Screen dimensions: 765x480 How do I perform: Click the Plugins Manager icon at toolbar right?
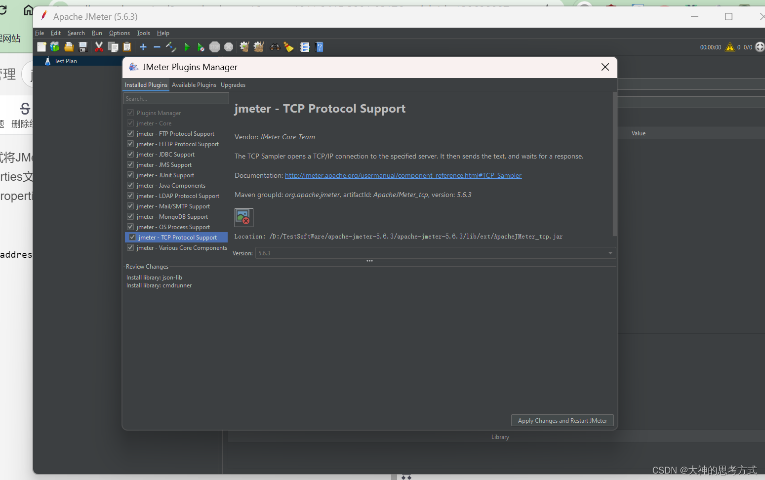[x=760, y=47]
